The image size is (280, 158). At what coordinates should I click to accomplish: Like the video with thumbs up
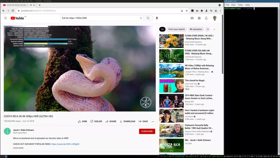tap(80, 121)
